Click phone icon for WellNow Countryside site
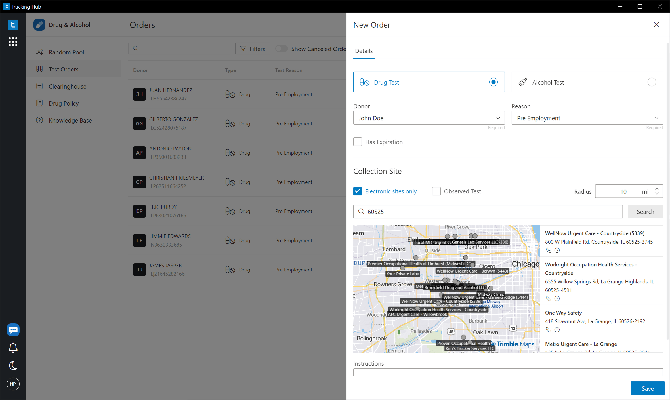Screen dimensions: 670x400 click(x=549, y=250)
